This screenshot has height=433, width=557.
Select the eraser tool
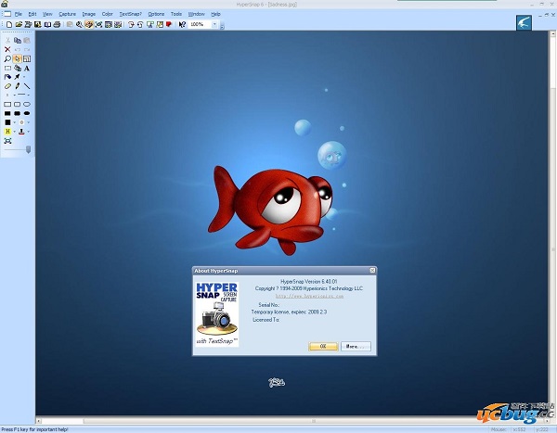pos(7,86)
